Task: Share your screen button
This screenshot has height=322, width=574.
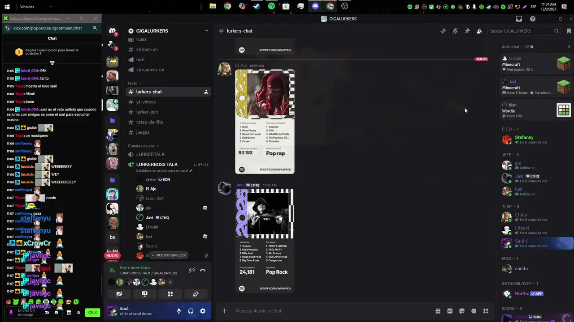Action: click(x=144, y=294)
